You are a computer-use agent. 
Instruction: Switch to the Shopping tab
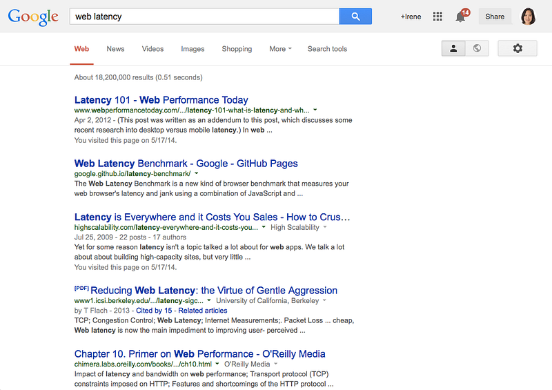pyautogui.click(x=237, y=49)
